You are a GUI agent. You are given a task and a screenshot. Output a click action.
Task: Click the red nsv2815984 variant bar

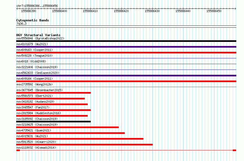[x=52, y=116]
